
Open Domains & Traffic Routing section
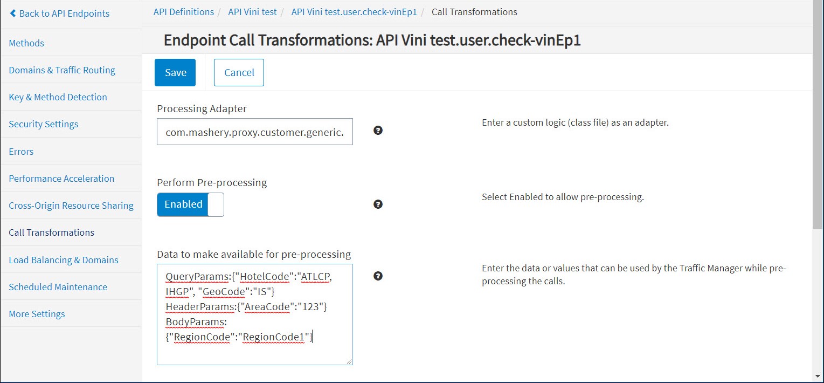tap(62, 70)
